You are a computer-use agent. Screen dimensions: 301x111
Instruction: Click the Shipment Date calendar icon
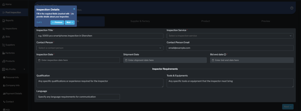click(x=126, y=60)
